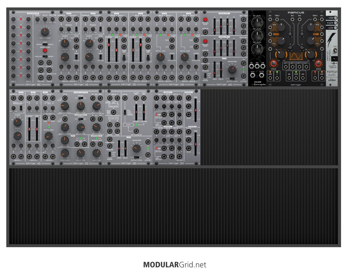Click the GATE TIME knob on module 172
Image resolution: width=350 pixels, height=271 pixels.
point(96,153)
